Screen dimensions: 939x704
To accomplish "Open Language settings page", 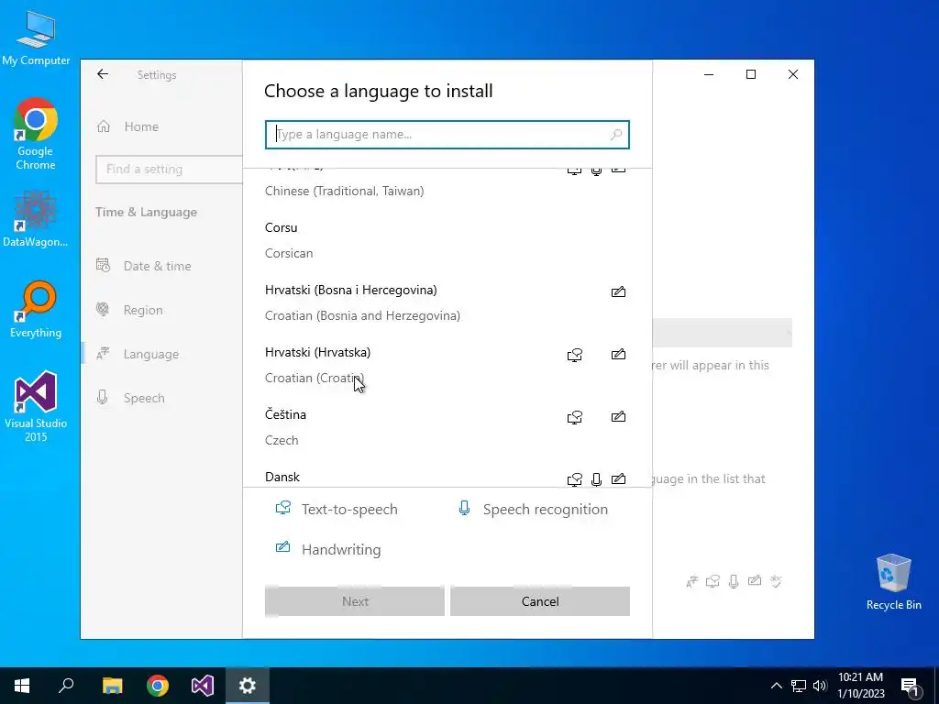I will pos(161,355).
